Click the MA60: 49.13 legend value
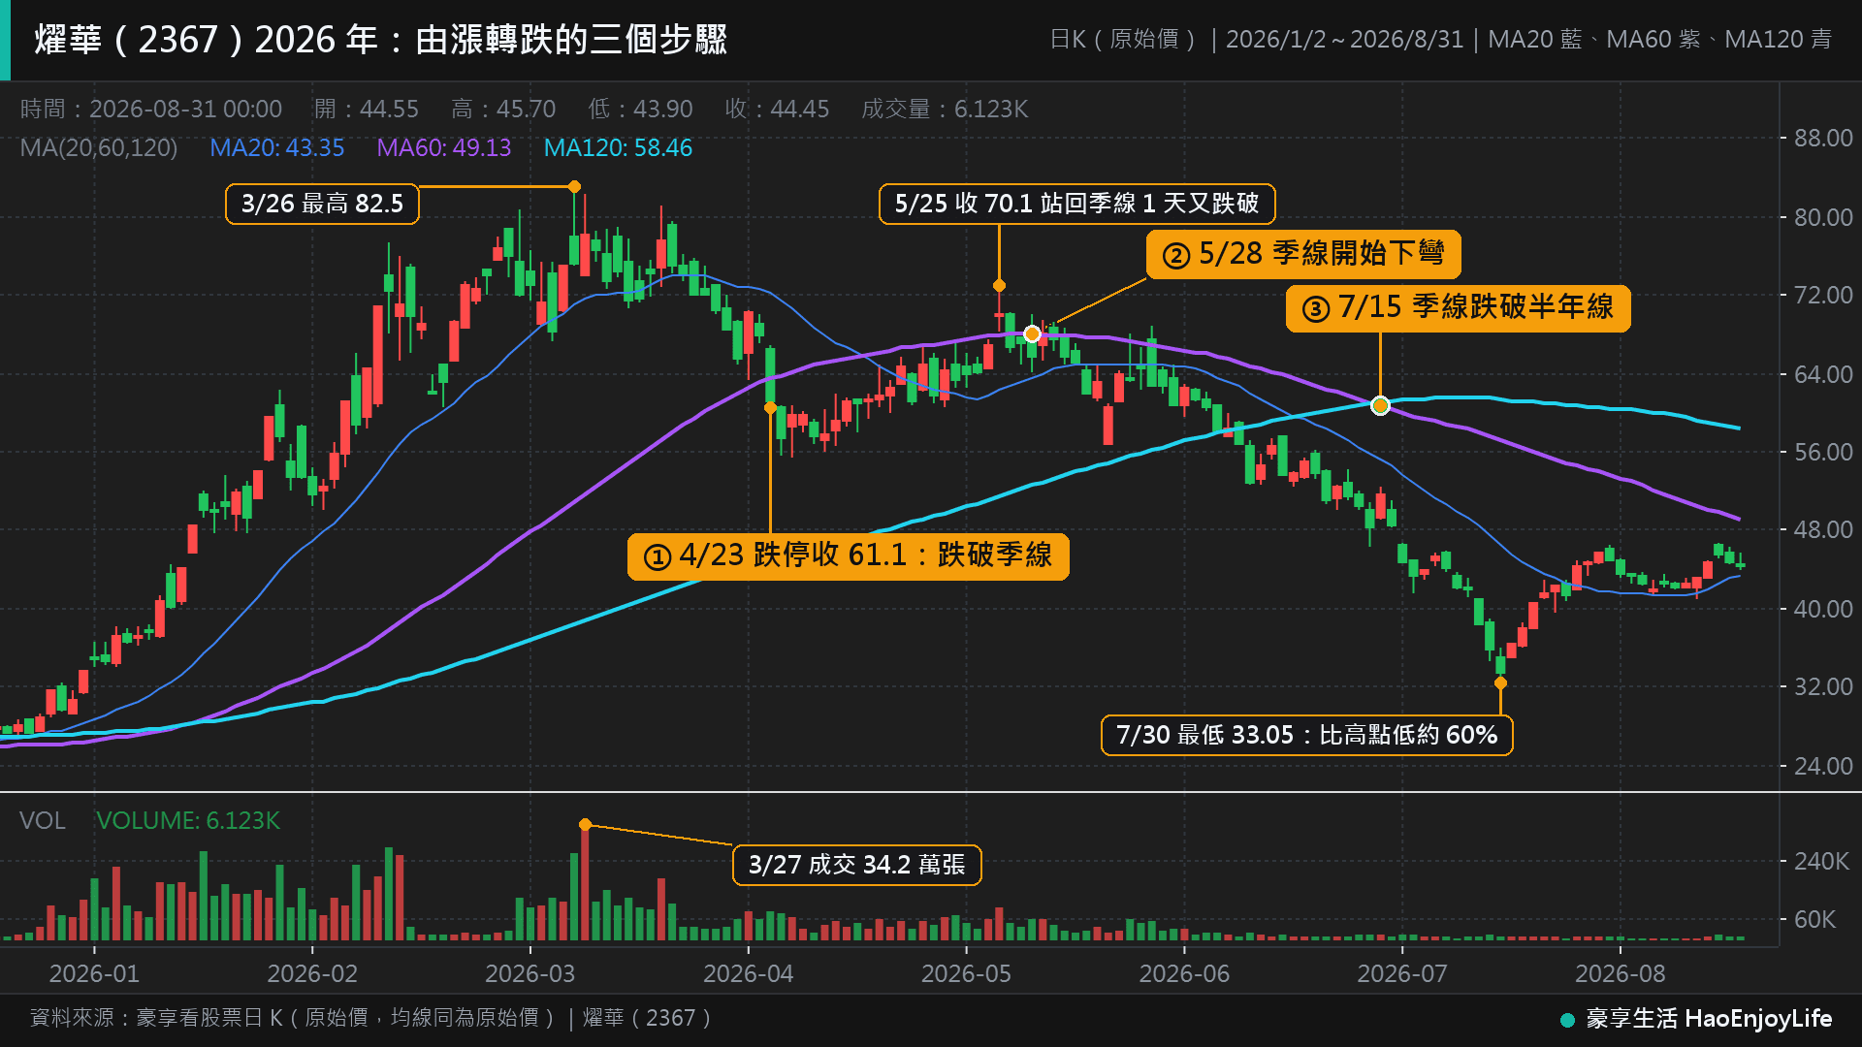This screenshot has width=1862, height=1047. (x=443, y=148)
